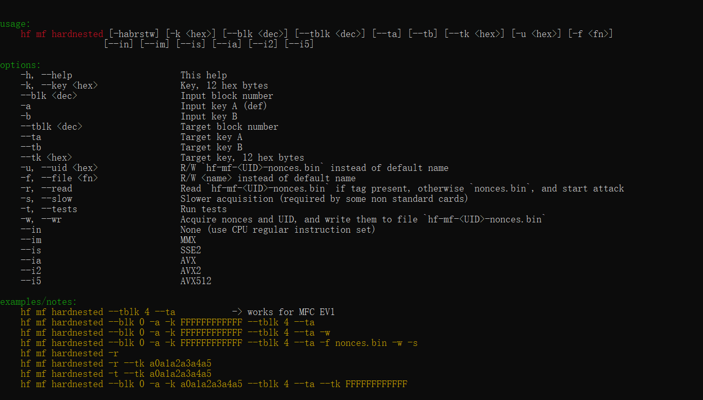Click the "Input key B" description
Screen dimensions: 703x400
click(208, 116)
